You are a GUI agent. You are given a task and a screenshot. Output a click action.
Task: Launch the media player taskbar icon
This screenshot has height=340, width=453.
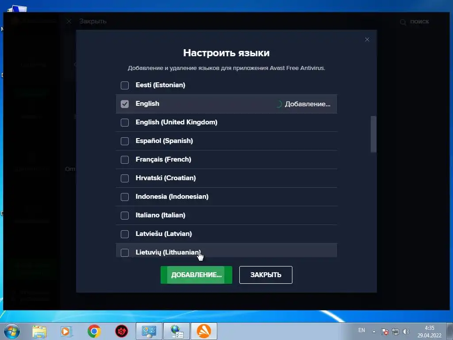66,331
